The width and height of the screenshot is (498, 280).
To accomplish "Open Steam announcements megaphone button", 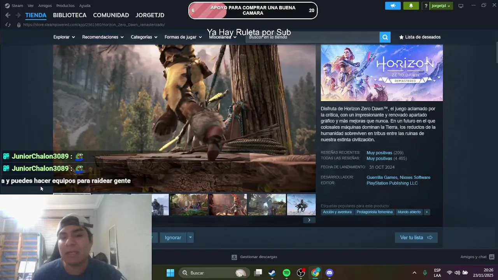I will click(393, 6).
